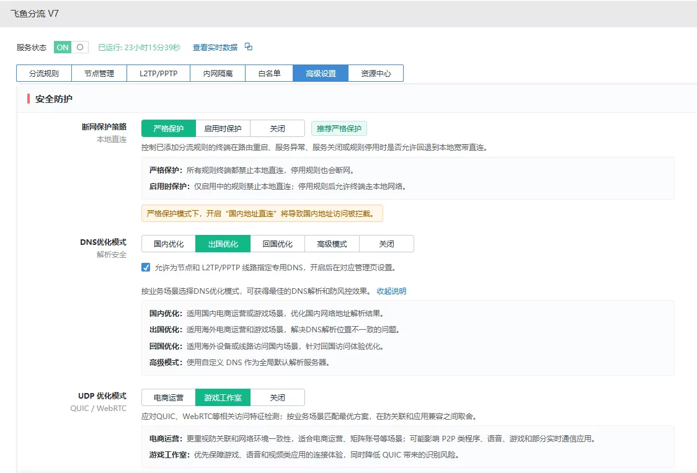Uncheck the 专用DNS allow checkbox
This screenshot has height=473, width=697.
tap(146, 267)
